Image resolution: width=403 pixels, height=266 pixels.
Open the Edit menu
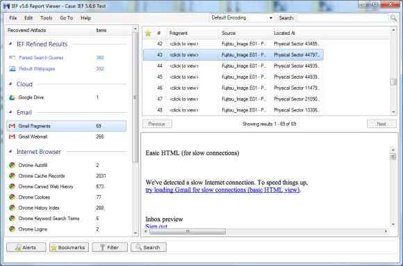point(28,18)
